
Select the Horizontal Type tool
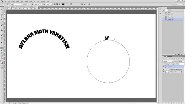(x=2, y=48)
